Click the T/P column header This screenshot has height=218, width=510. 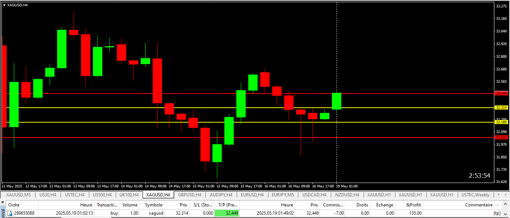pos(227,205)
